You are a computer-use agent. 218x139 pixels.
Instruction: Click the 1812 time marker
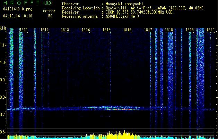[44, 30]
